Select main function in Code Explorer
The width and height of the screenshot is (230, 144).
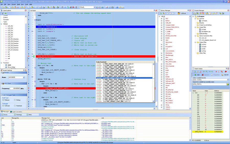pyautogui.click(x=9, y=65)
